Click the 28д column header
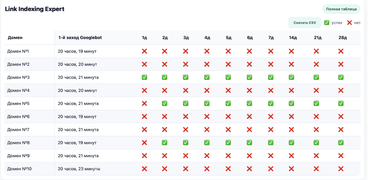Screen dimensions: 368x180 (343, 38)
